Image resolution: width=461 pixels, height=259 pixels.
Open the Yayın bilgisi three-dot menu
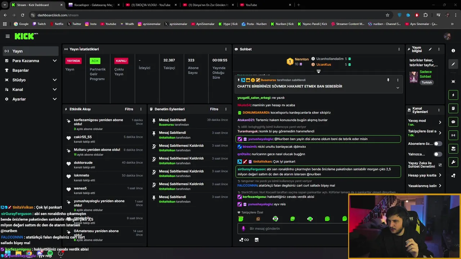pyautogui.click(x=439, y=49)
